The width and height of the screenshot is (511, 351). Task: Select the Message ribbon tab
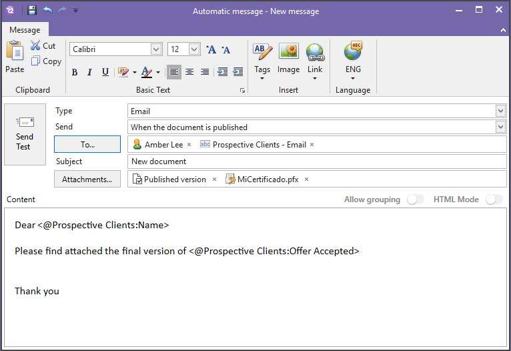[25, 30]
